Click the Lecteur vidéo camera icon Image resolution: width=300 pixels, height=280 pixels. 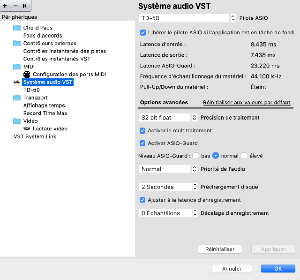click(27, 129)
